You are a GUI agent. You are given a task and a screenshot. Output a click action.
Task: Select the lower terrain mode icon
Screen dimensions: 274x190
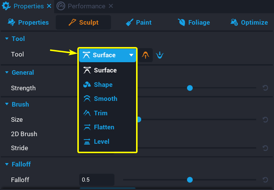(160, 55)
